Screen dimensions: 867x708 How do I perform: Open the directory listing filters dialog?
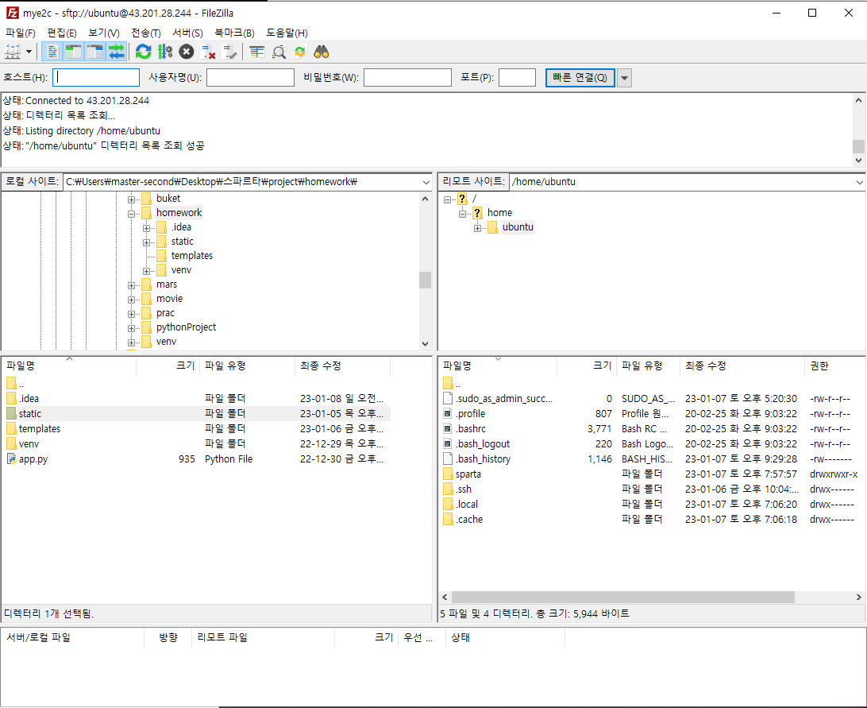(x=256, y=52)
